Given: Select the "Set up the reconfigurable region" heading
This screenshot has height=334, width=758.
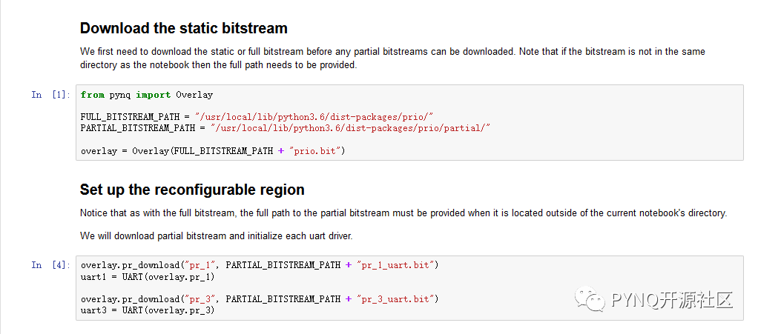Looking at the screenshot, I should 192,190.
